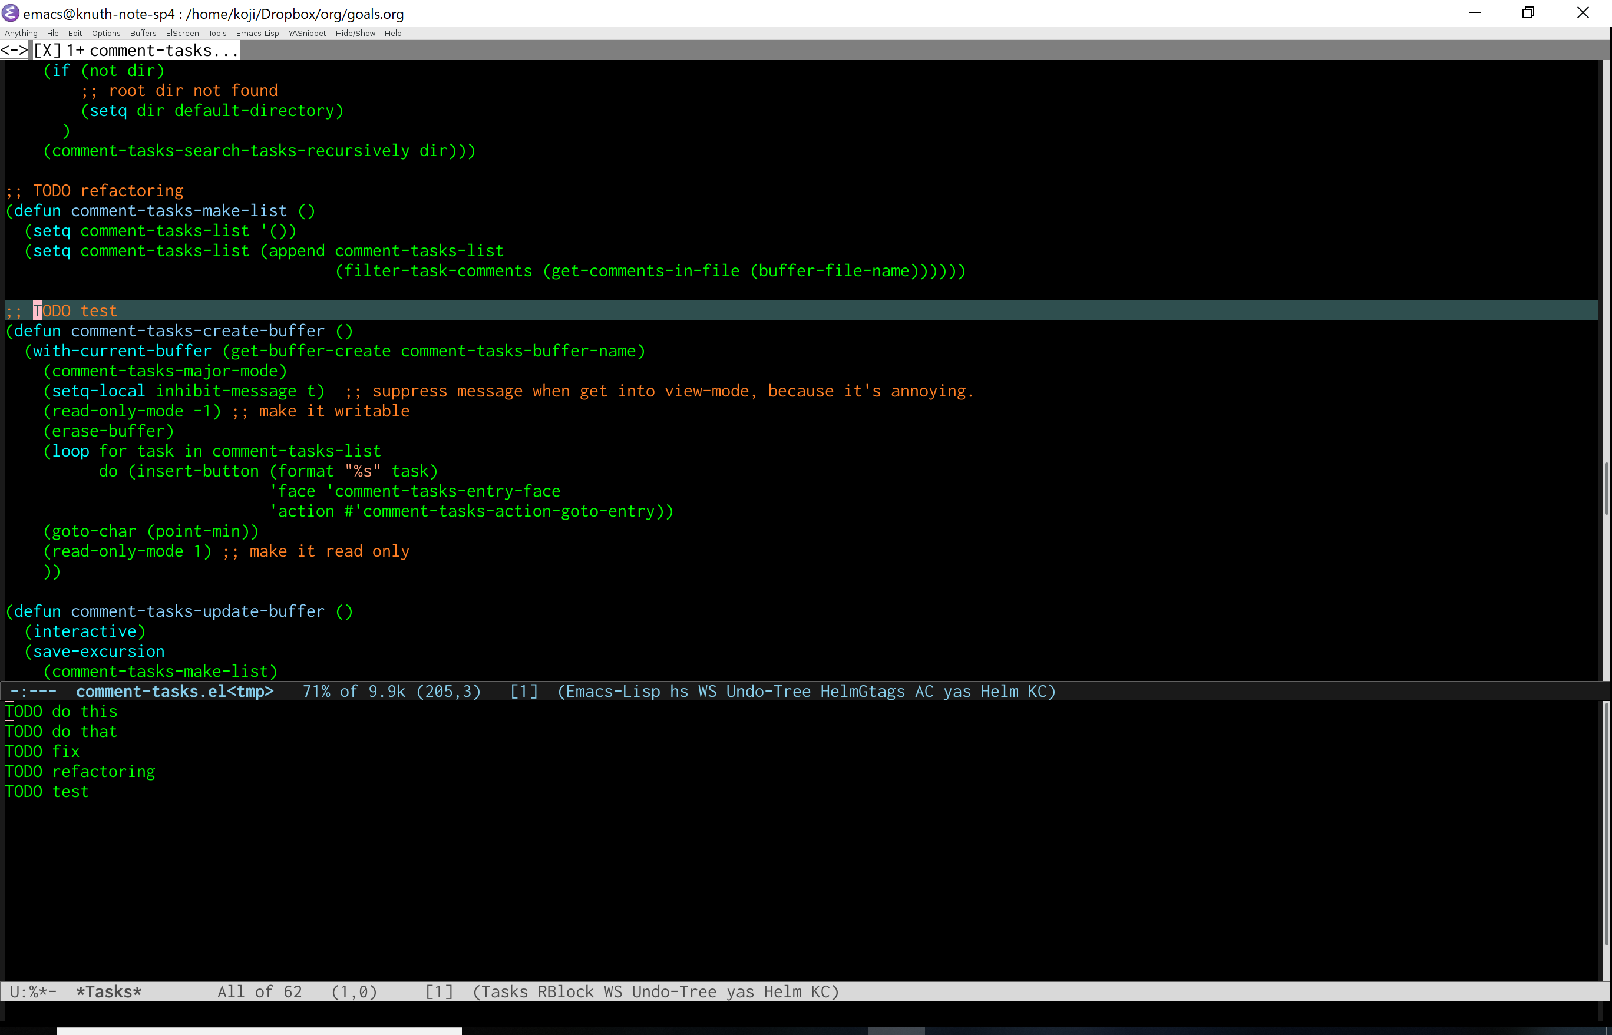Click the 'comment-tasks-search-tasks-recursively dir' line
Image resolution: width=1612 pixels, height=1035 pixels.
tap(259, 151)
